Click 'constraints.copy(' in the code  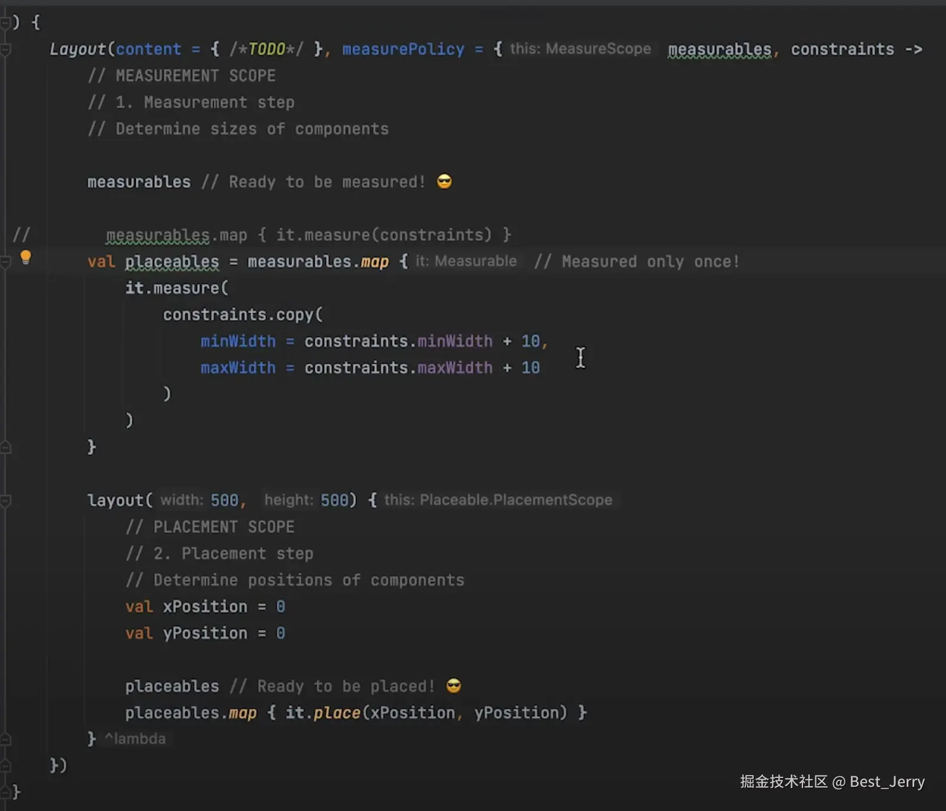coord(243,315)
